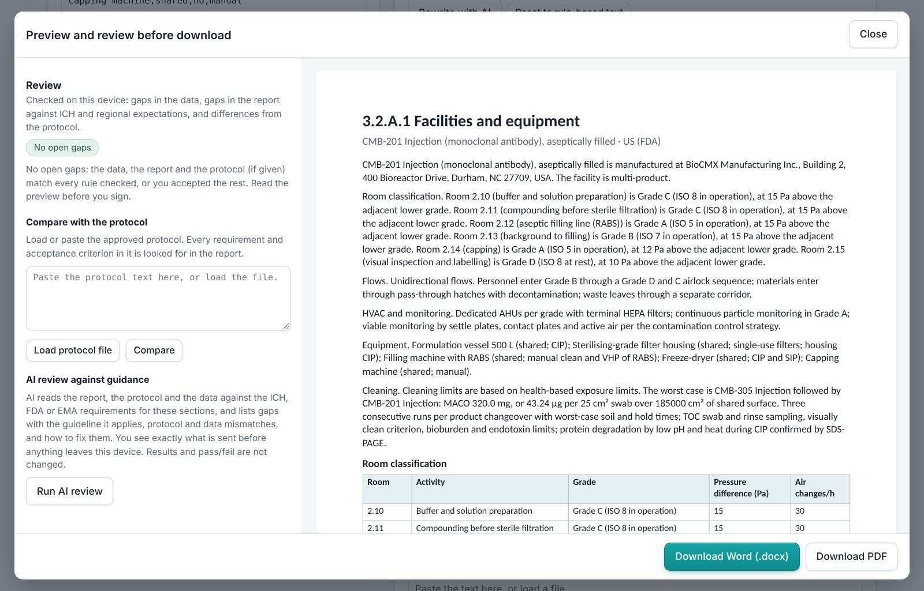
Task: Click the bold "Room classification" table title
Action: tap(404, 464)
